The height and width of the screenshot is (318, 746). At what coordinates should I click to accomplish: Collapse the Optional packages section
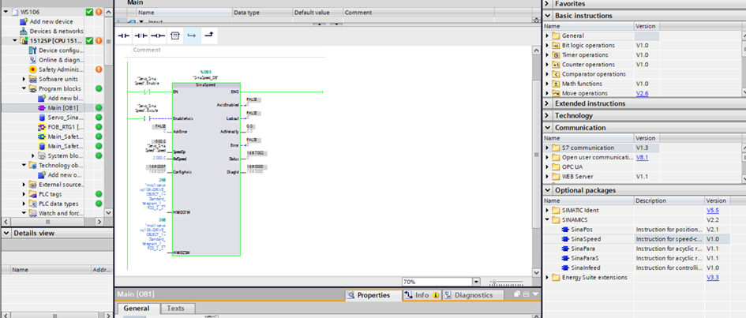pyautogui.click(x=548, y=190)
